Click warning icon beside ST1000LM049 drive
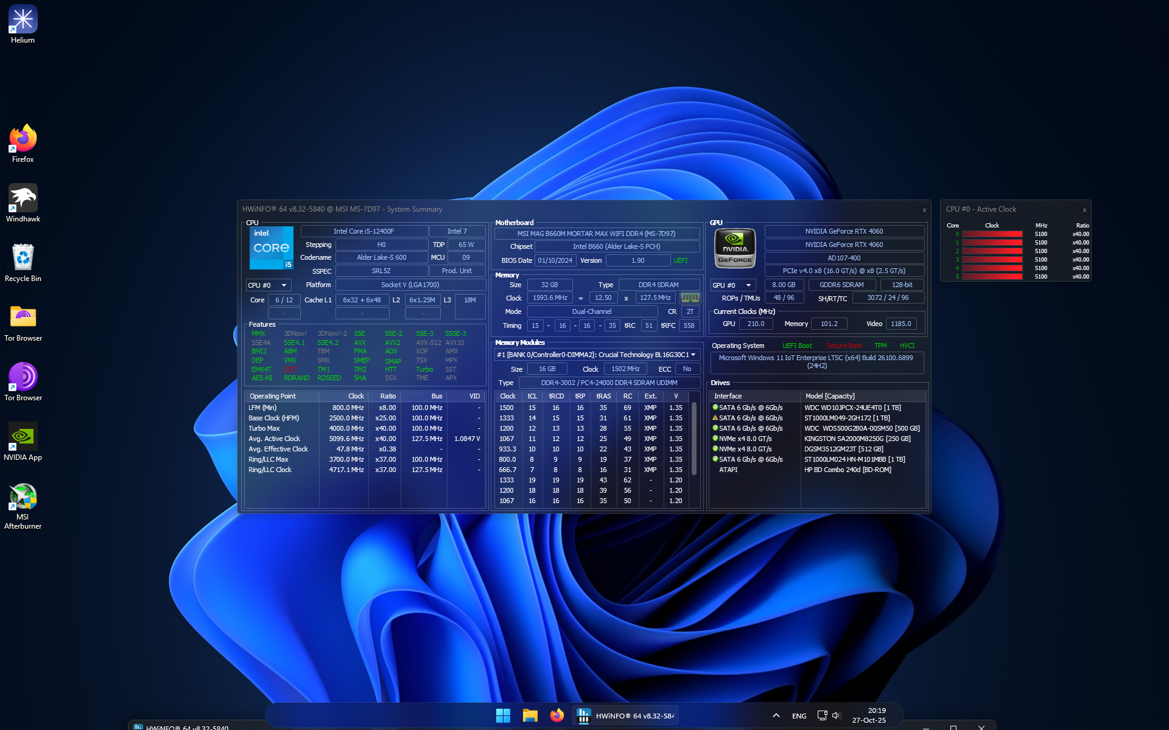The image size is (1169, 730). point(715,418)
